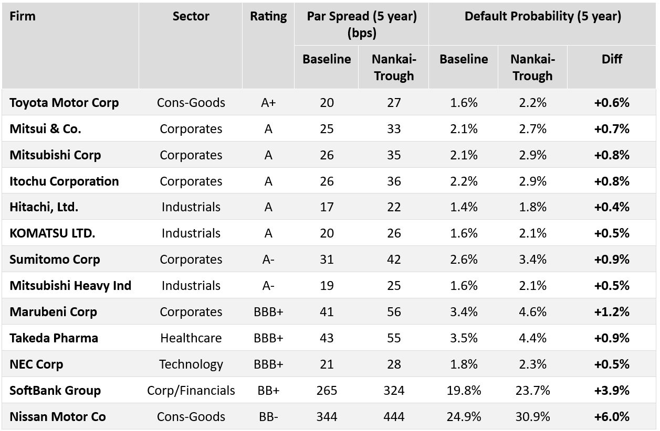The width and height of the screenshot is (660, 431).
Task: Click the +6.0% Diff value
Action: [612, 417]
